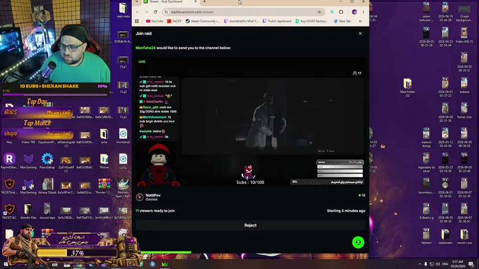Close the Join raid dialog

(360, 34)
